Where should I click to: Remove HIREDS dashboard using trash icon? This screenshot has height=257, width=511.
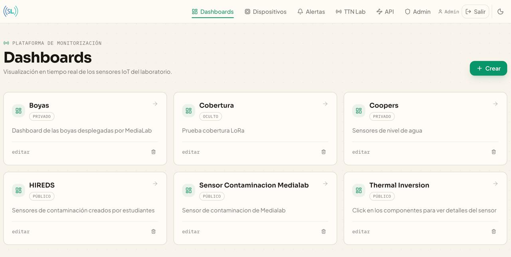[x=153, y=231]
